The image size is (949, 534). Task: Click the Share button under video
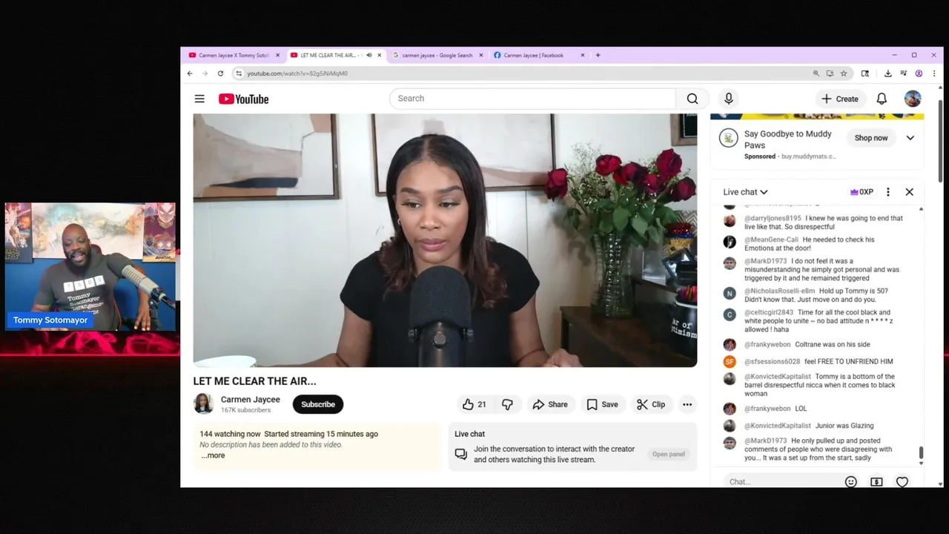(550, 404)
